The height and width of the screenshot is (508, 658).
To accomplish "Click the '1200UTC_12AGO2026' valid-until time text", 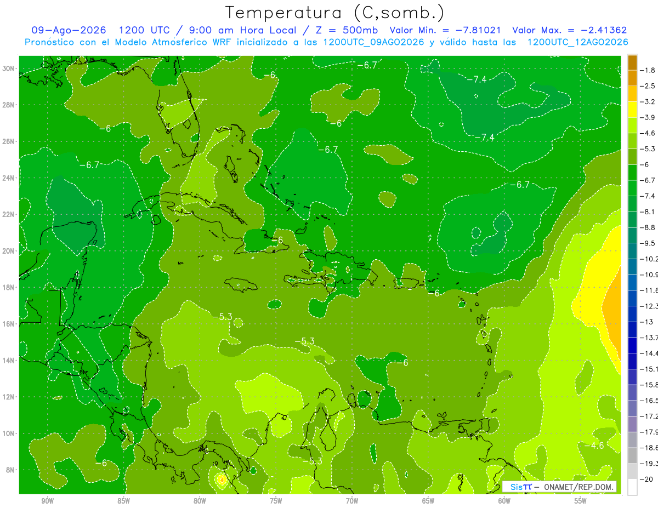I will [577, 42].
